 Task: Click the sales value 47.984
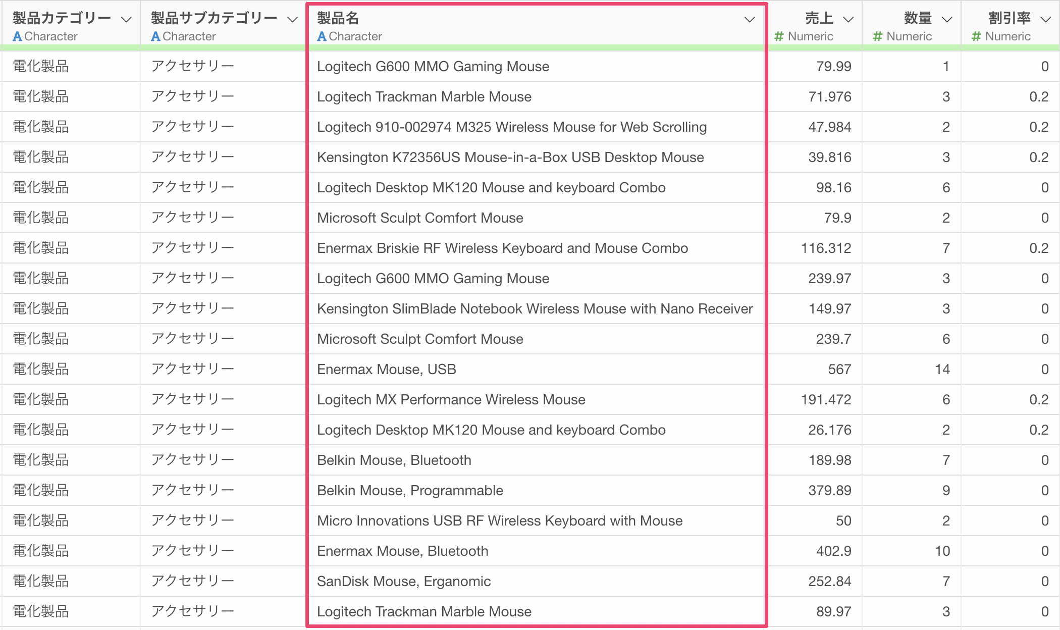click(829, 127)
